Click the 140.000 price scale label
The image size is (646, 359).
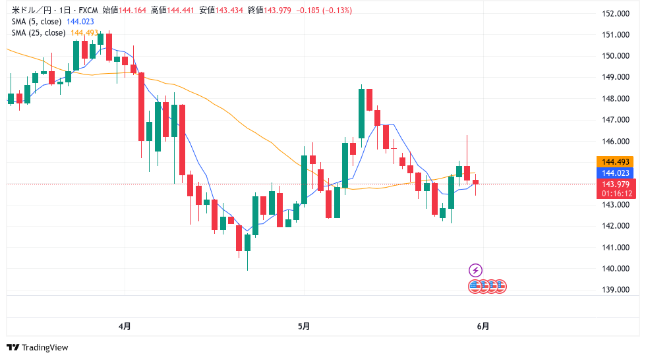click(616, 269)
